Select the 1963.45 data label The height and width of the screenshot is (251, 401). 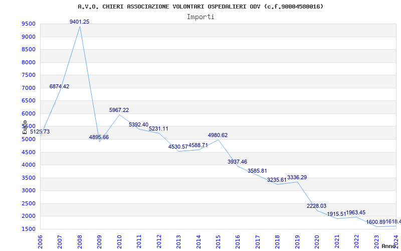click(x=356, y=212)
